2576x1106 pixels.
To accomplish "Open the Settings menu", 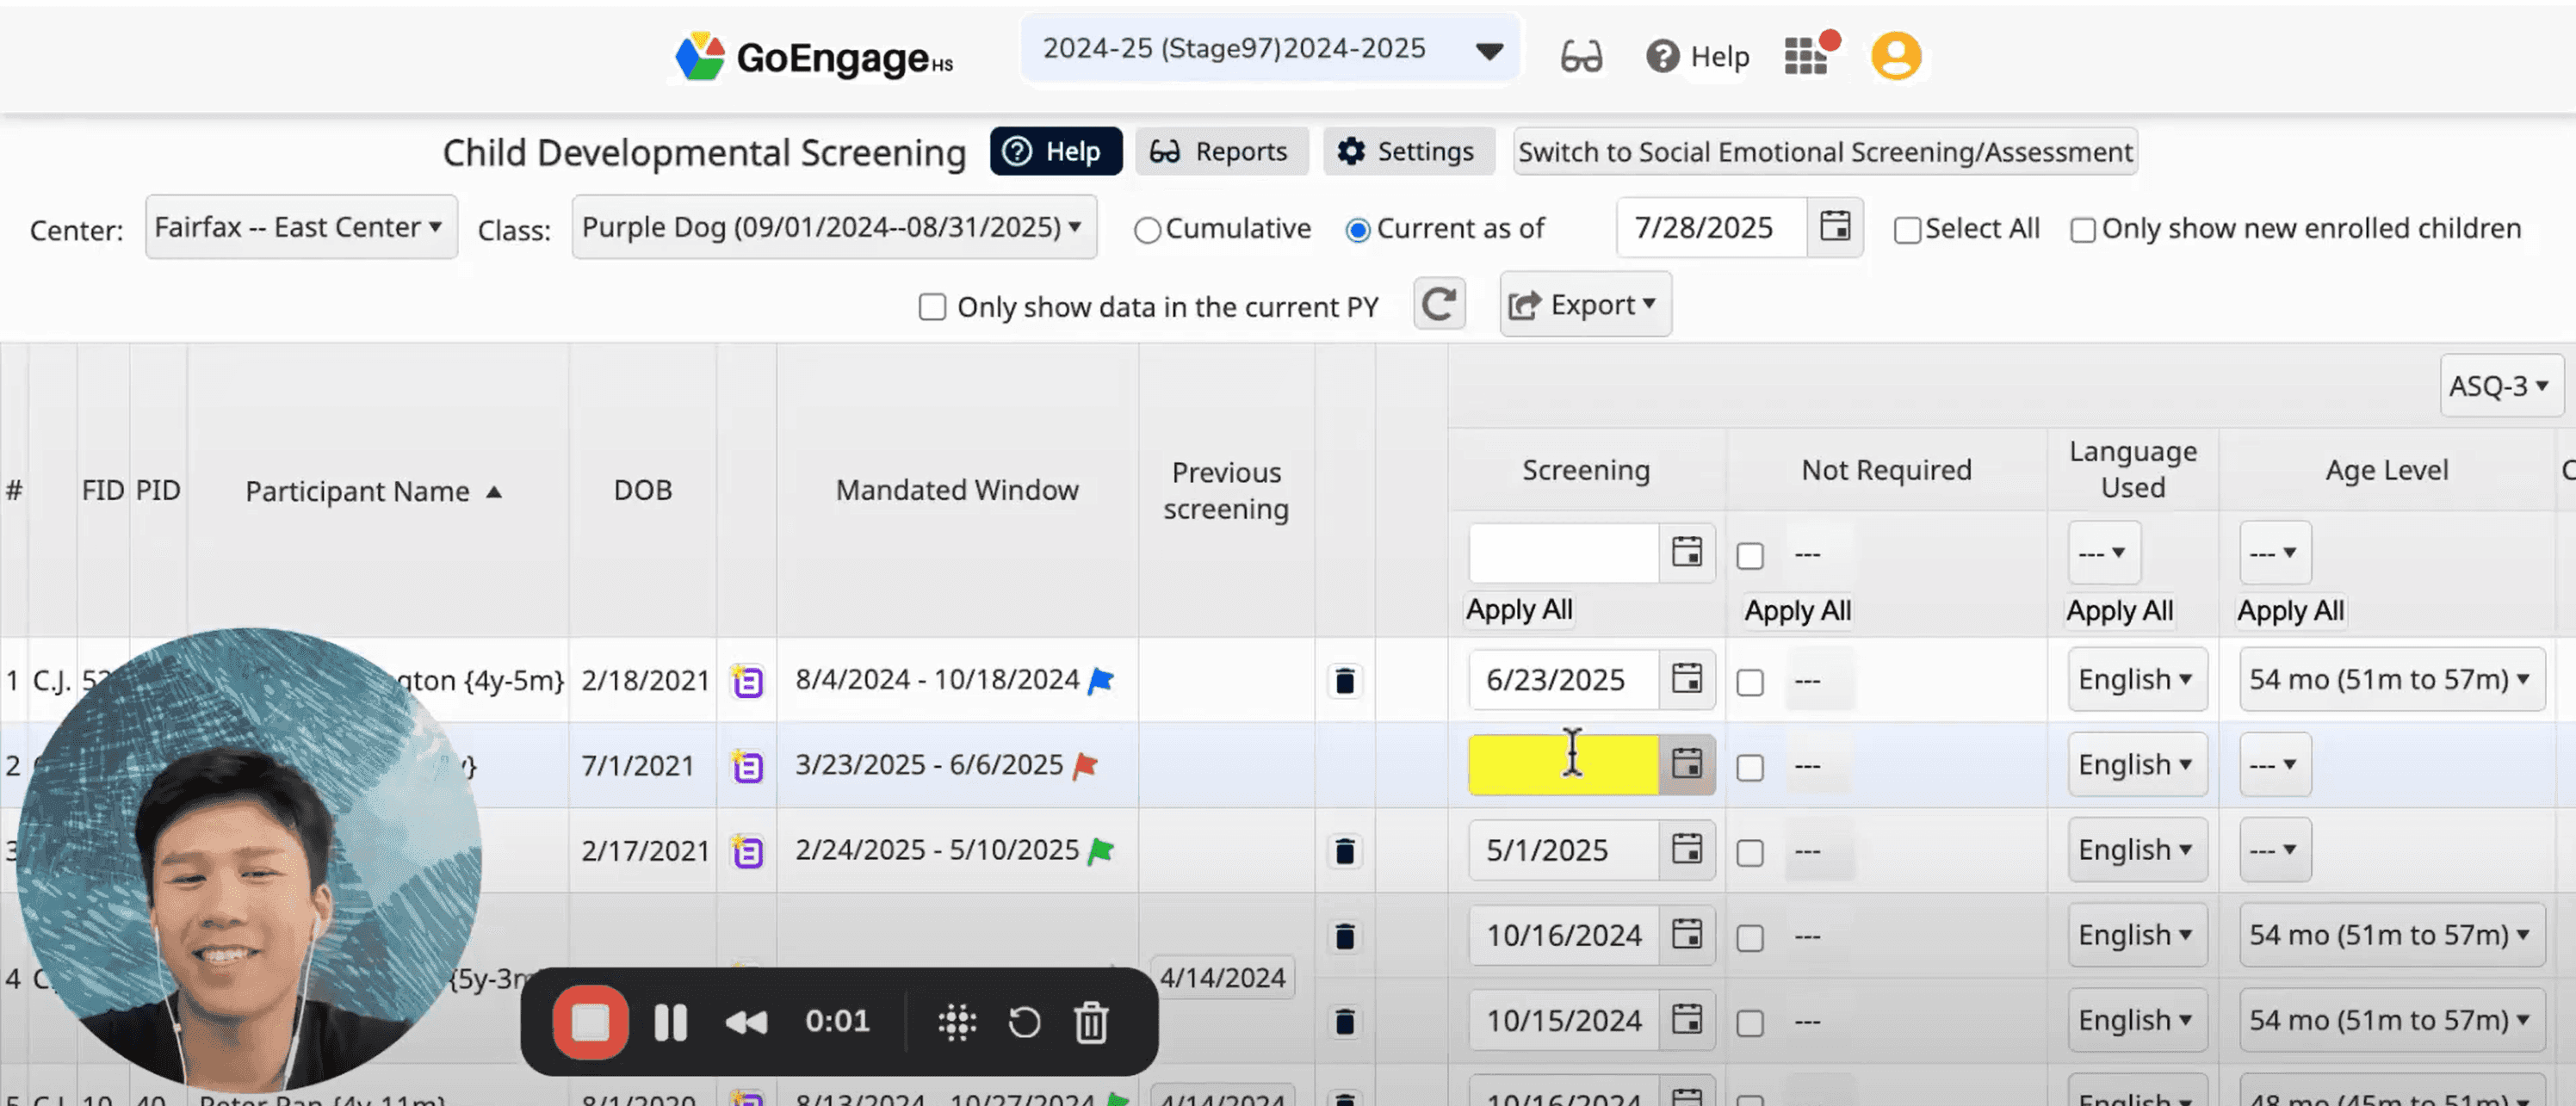I will pyautogui.click(x=1407, y=152).
